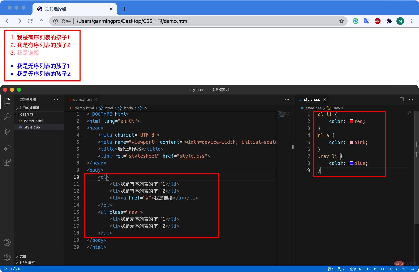Open the pink color swatch picker
This screenshot has height=272, width=419.
click(351, 142)
